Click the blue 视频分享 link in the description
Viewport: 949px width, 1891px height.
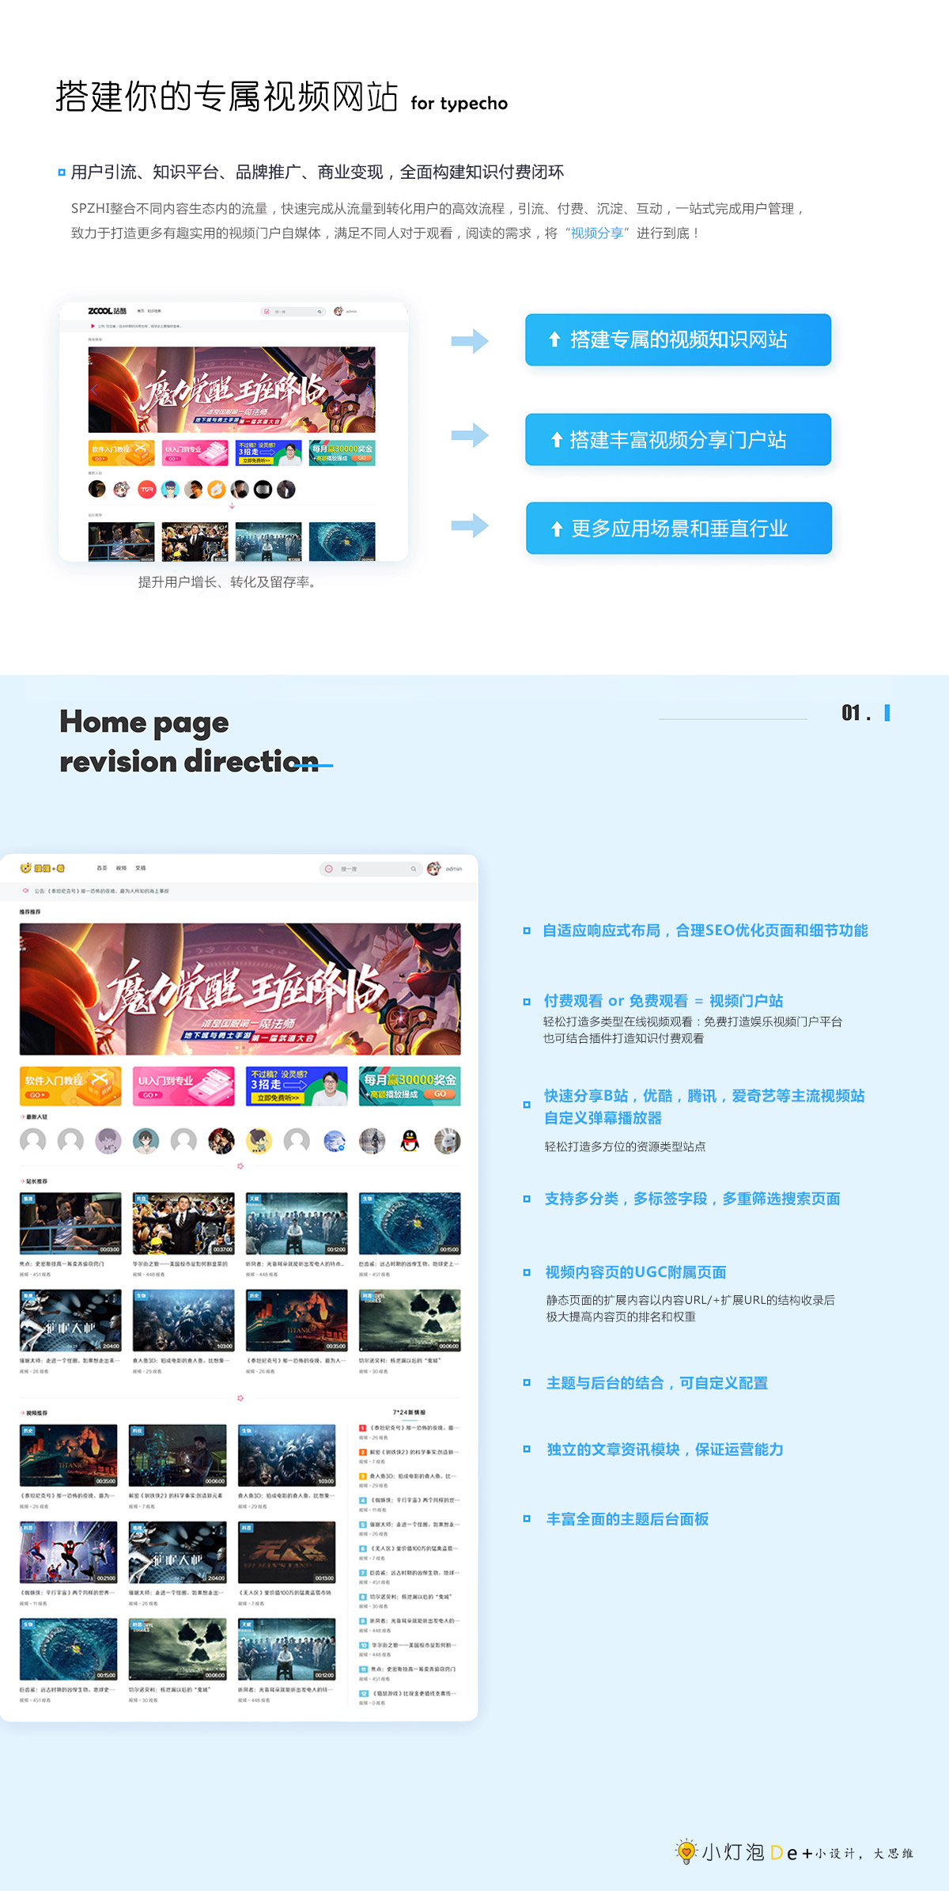[x=596, y=233]
